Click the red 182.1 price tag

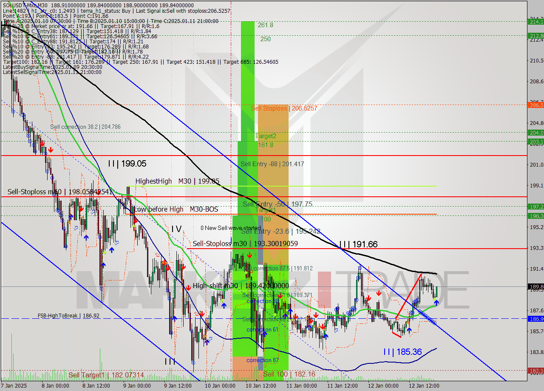(x=536, y=371)
